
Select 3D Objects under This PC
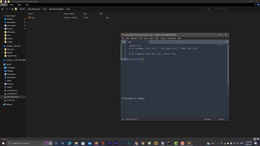pos(11,68)
